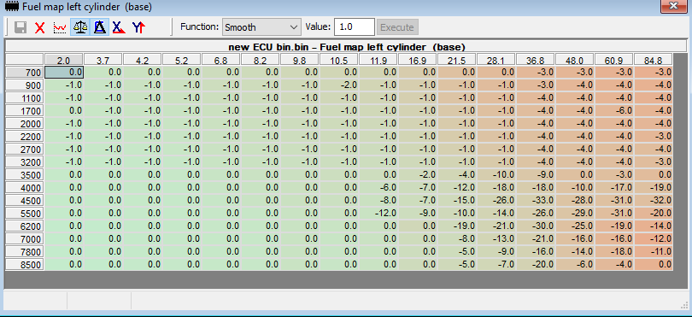Click the -33.0 cell in row 4500

[x=536, y=201]
